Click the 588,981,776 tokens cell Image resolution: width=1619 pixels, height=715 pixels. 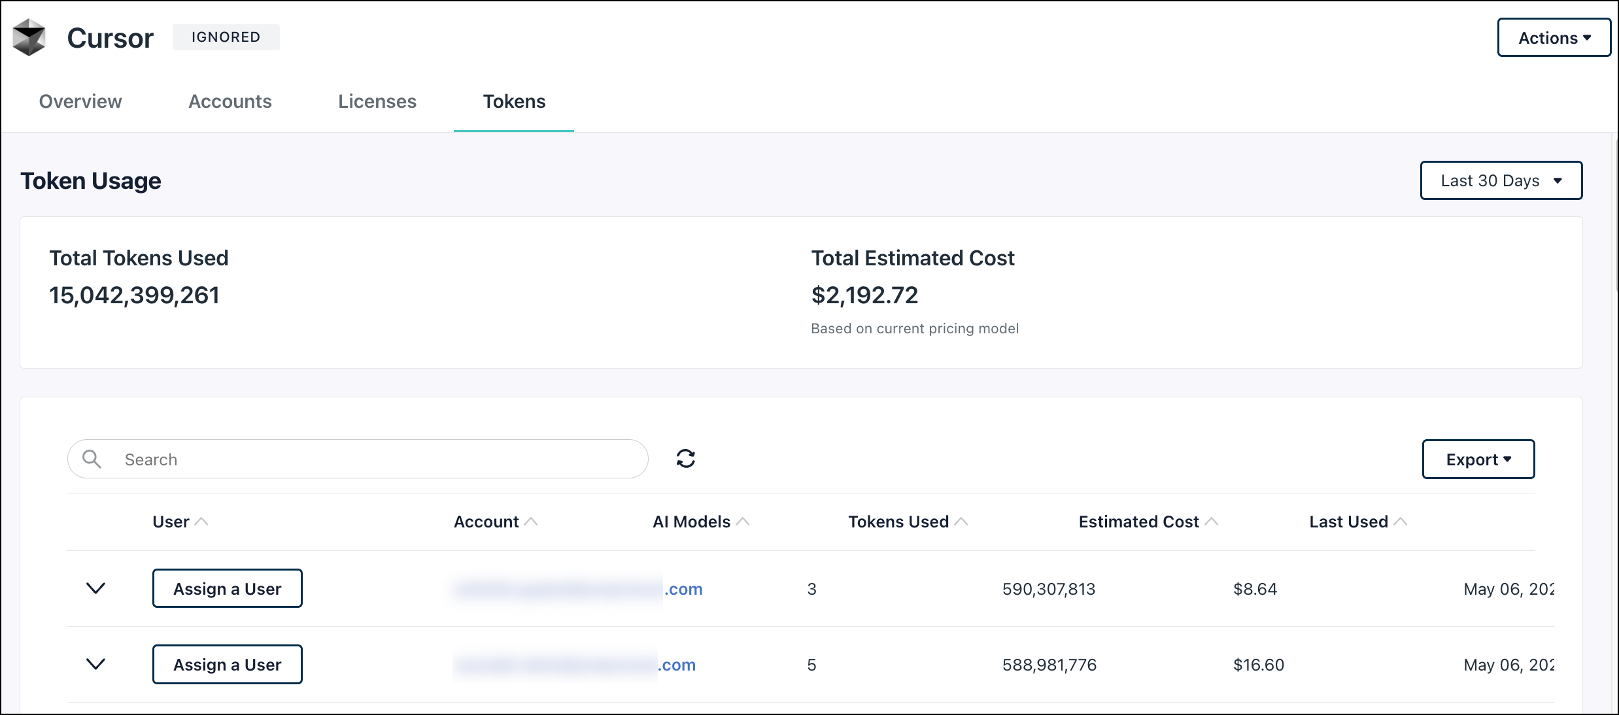[x=1049, y=665]
